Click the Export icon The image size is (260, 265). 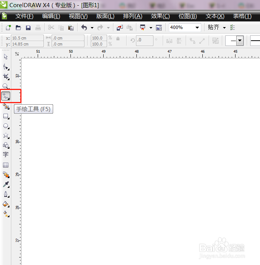point(130,27)
